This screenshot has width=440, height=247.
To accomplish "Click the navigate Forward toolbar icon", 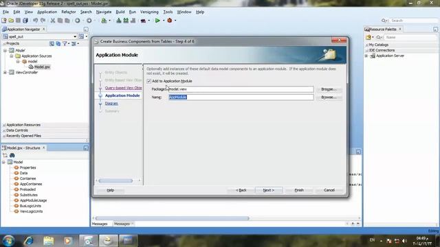I will pyautogui.click(x=89, y=21).
